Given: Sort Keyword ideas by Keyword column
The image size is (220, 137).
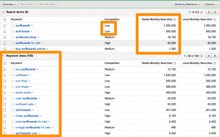Looking at the screenshot, I should pos(16,63).
